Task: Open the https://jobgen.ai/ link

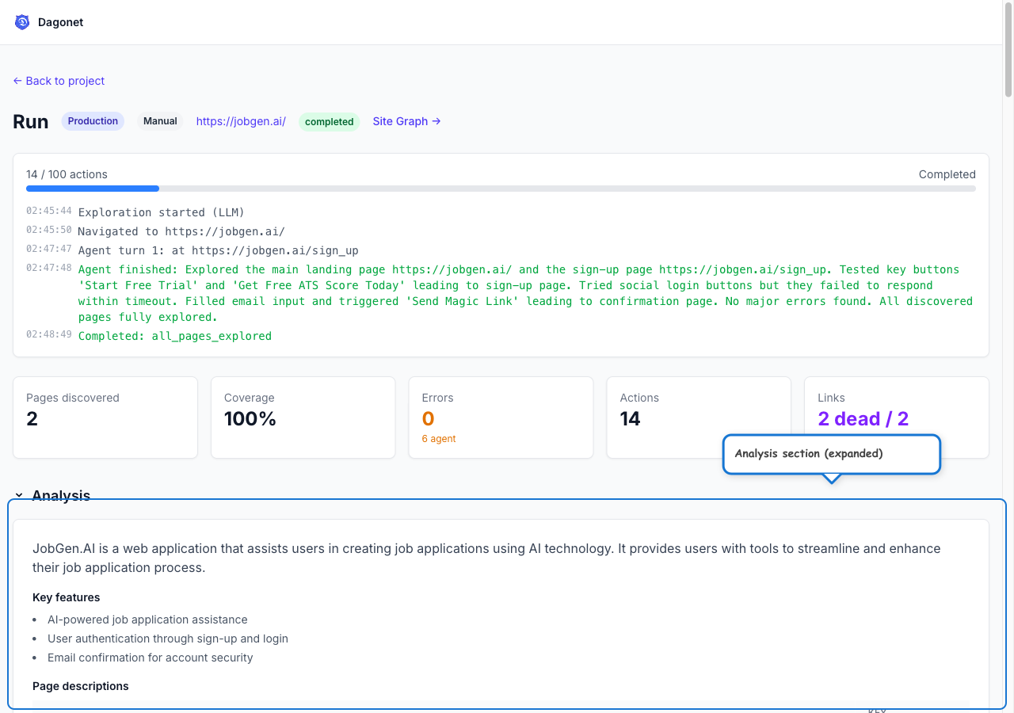Action: (241, 121)
